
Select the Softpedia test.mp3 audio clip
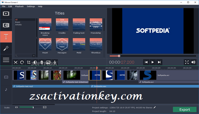pyautogui.click(x=51, y=86)
